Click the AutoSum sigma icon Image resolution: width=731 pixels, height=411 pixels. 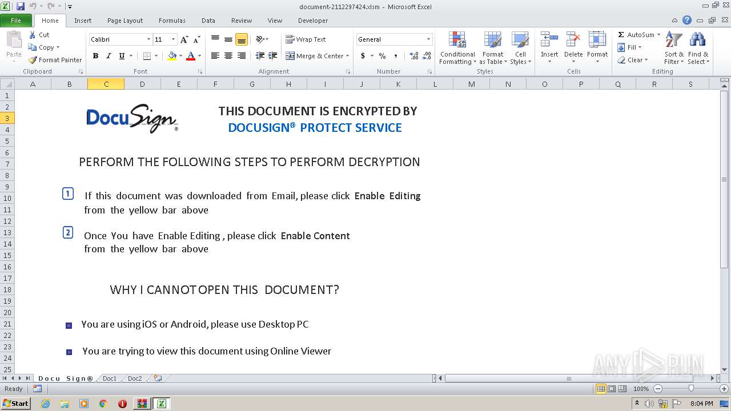click(621, 35)
